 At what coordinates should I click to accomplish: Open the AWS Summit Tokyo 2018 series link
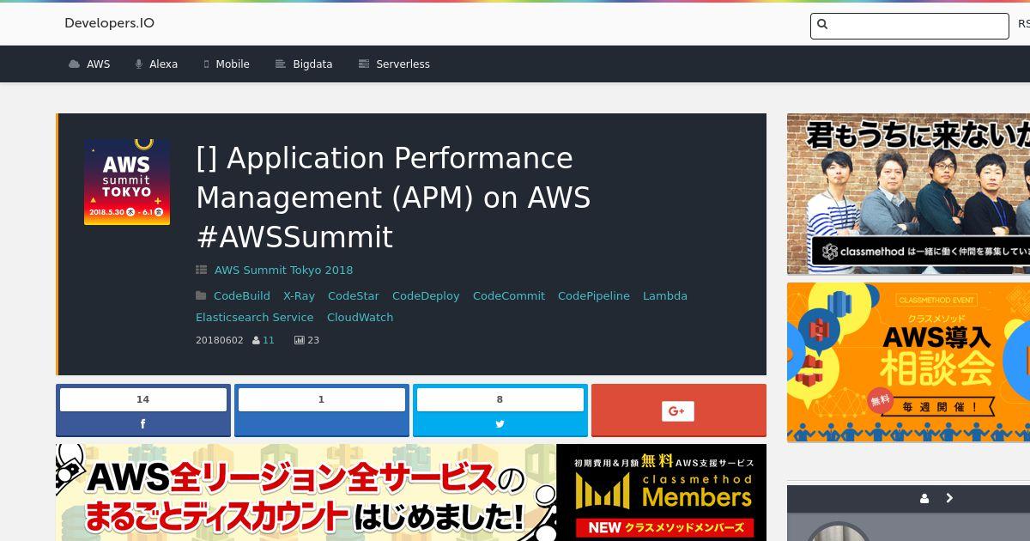coord(283,270)
